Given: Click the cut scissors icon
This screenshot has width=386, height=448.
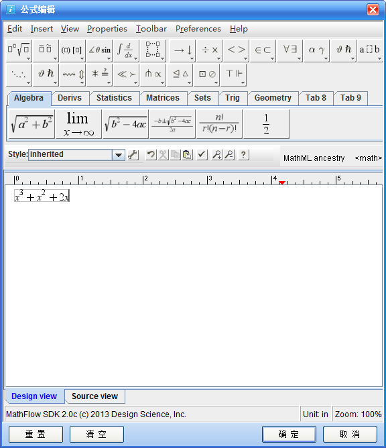Looking at the screenshot, I should pyautogui.click(x=163, y=154).
